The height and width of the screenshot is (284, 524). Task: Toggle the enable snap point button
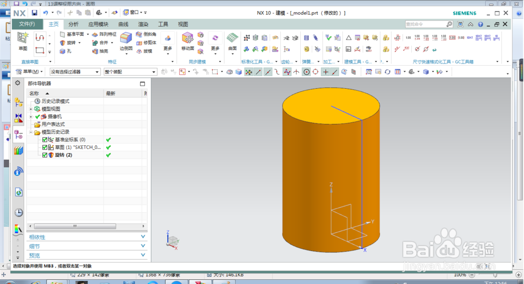[248, 72]
